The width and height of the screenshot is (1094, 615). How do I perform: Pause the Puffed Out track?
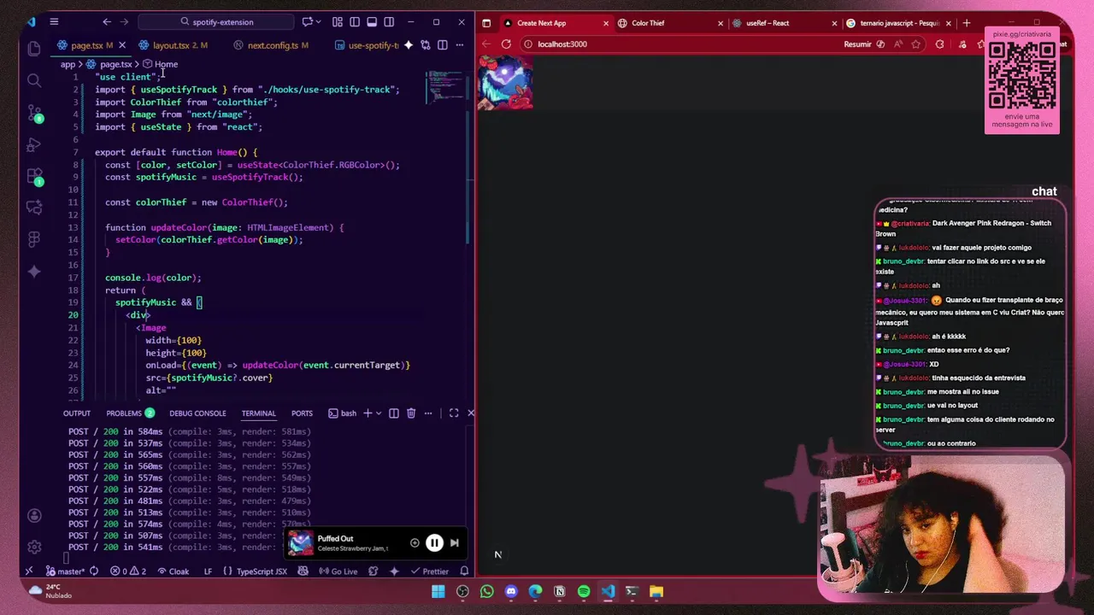(434, 542)
